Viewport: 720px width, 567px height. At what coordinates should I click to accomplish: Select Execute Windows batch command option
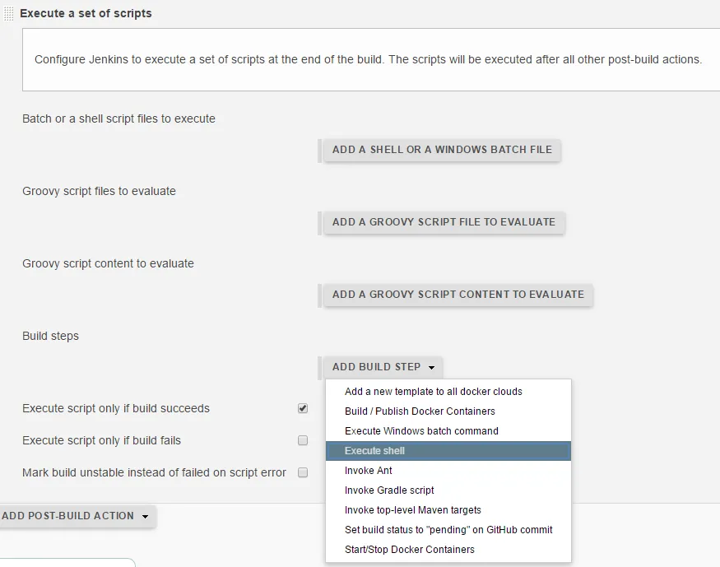(421, 431)
